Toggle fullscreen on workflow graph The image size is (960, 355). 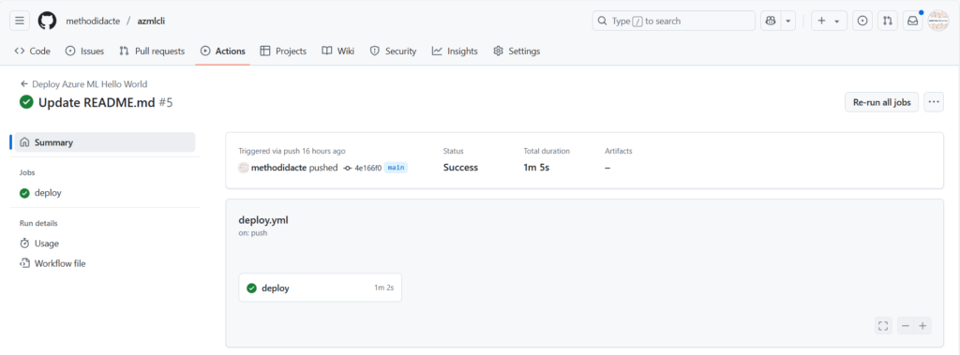[x=883, y=326]
